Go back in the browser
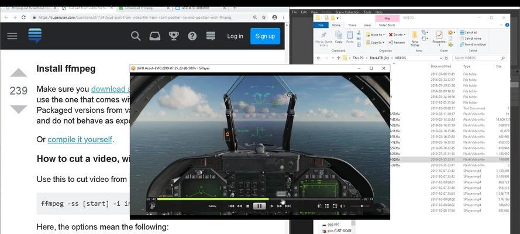520x234 pixels. pyautogui.click(x=6, y=17)
